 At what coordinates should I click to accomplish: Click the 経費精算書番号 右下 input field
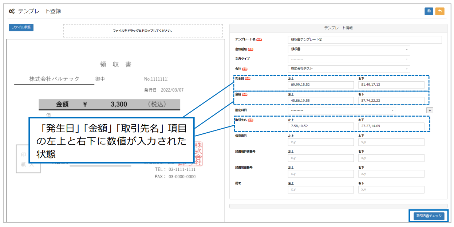coord(391,158)
